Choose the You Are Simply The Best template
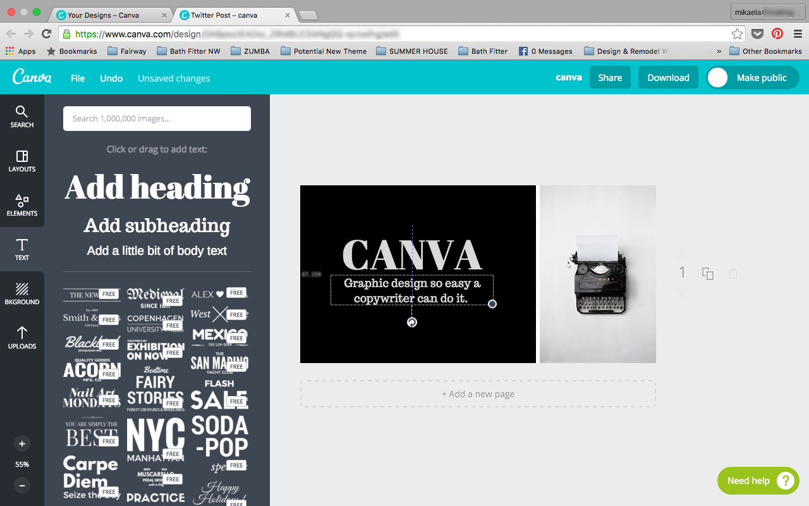Image resolution: width=809 pixels, height=506 pixels. pyautogui.click(x=92, y=431)
